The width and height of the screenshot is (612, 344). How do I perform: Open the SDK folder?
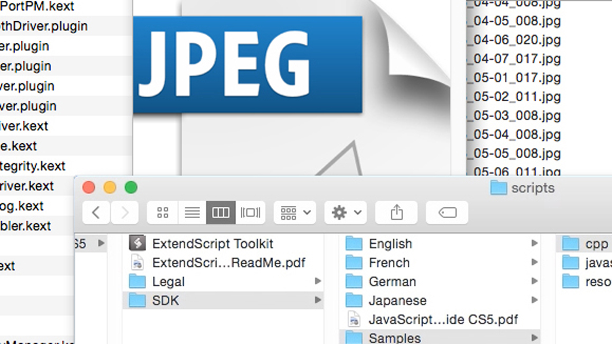click(165, 300)
